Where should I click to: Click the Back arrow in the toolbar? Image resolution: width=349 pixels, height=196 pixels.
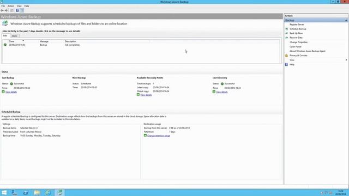click(2, 10)
